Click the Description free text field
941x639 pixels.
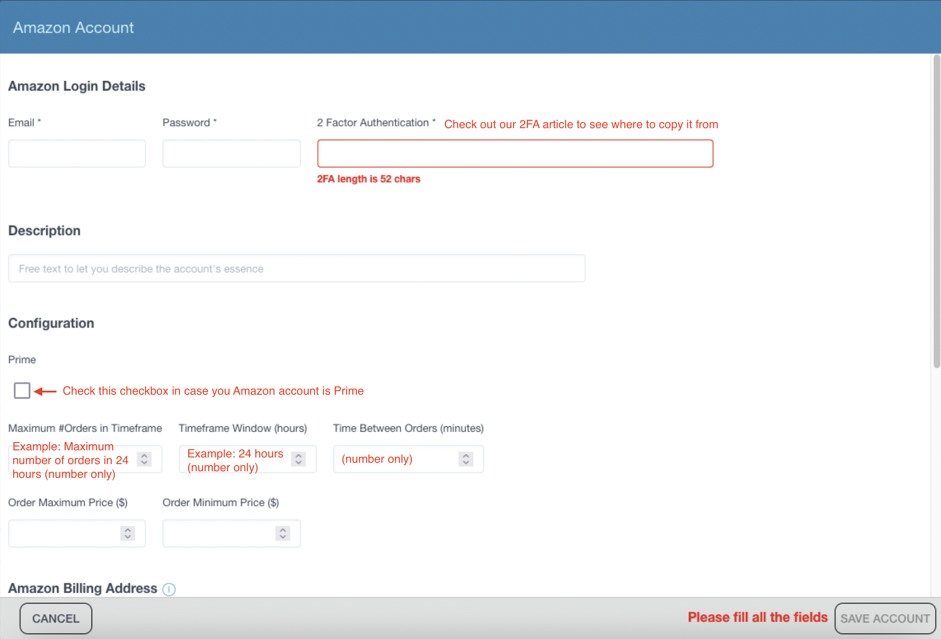296,268
